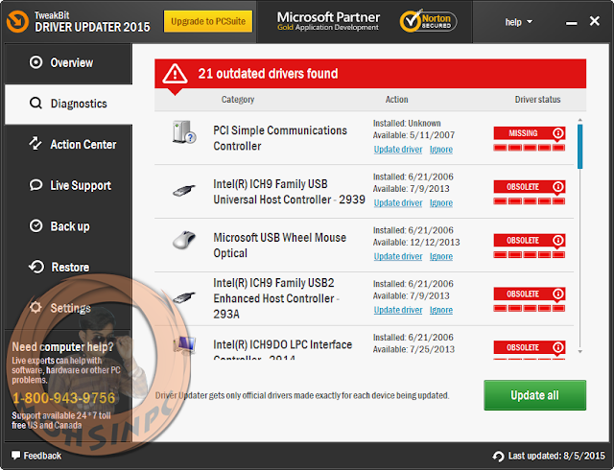Ignore Microsoft USB Wheel Mouse driver
Image resolution: width=614 pixels, height=470 pixels.
(x=441, y=256)
